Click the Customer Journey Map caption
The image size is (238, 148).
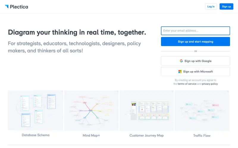point(147,136)
